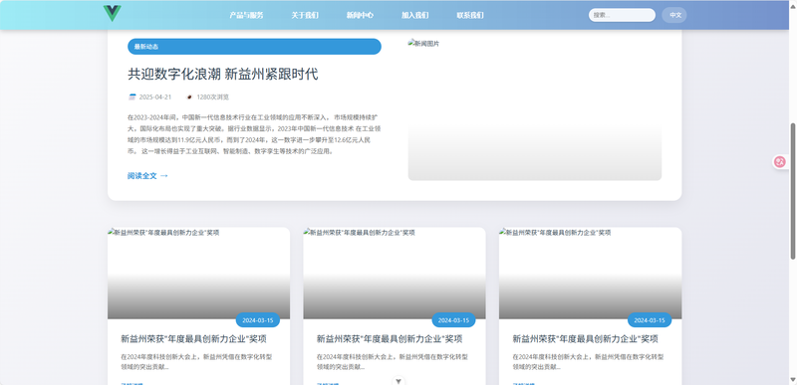Image resolution: width=797 pixels, height=385 pixels.
Task: Click the circular down-chevron at page bottom
Action: (x=398, y=381)
